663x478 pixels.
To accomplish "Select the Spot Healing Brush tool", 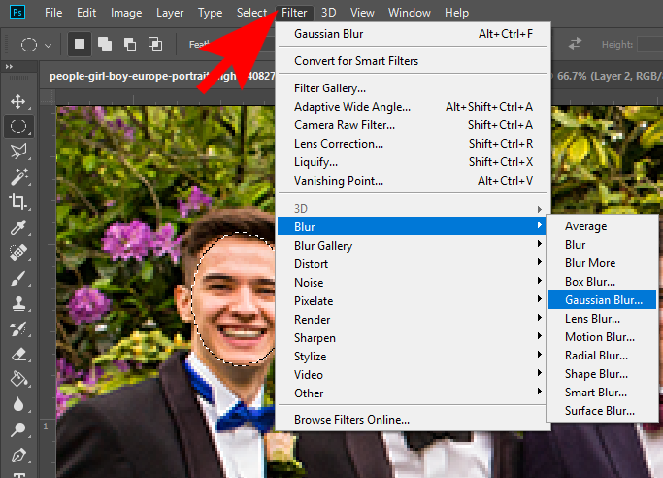I will tap(18, 253).
